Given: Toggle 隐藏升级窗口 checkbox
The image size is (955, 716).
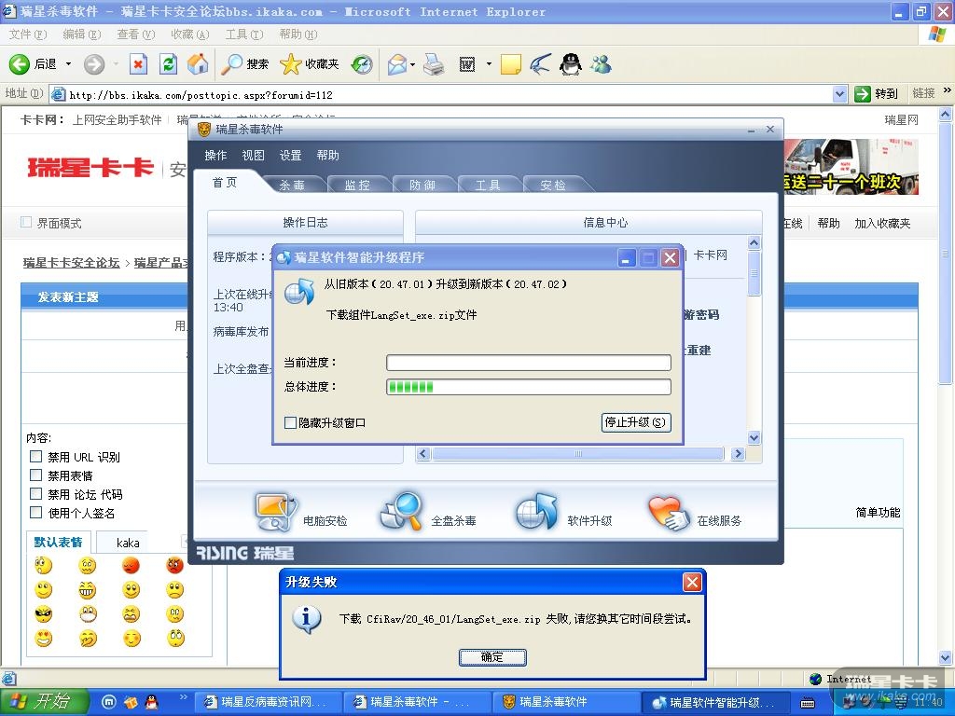Looking at the screenshot, I should [x=291, y=422].
